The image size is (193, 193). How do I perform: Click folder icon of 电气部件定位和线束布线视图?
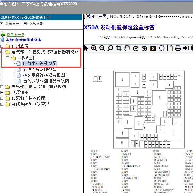tap(7, 87)
